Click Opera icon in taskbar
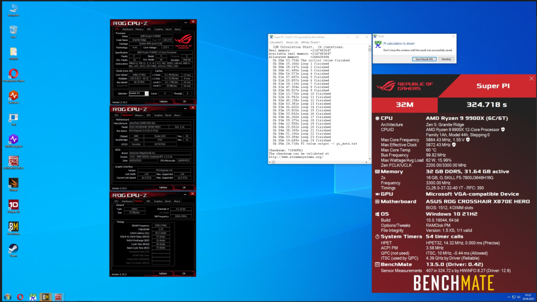Image resolution: width=537 pixels, height=302 pixels. [20, 297]
